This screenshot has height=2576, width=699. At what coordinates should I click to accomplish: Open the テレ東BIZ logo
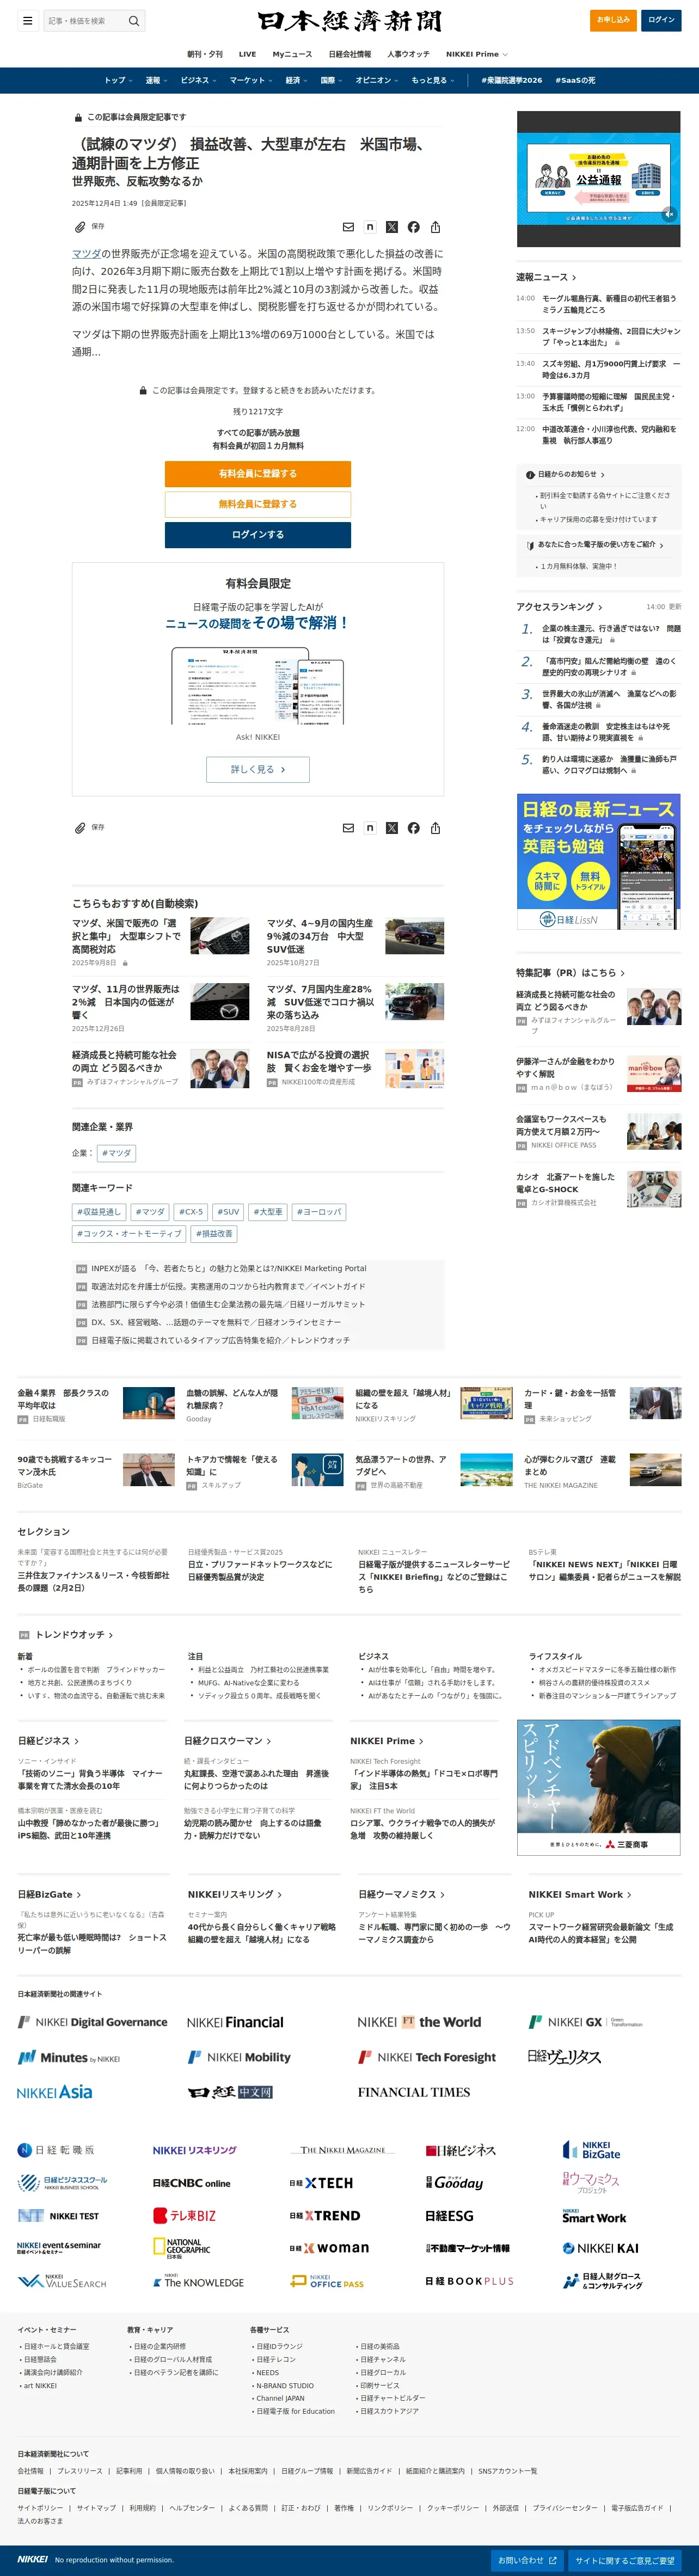pyautogui.click(x=184, y=2216)
